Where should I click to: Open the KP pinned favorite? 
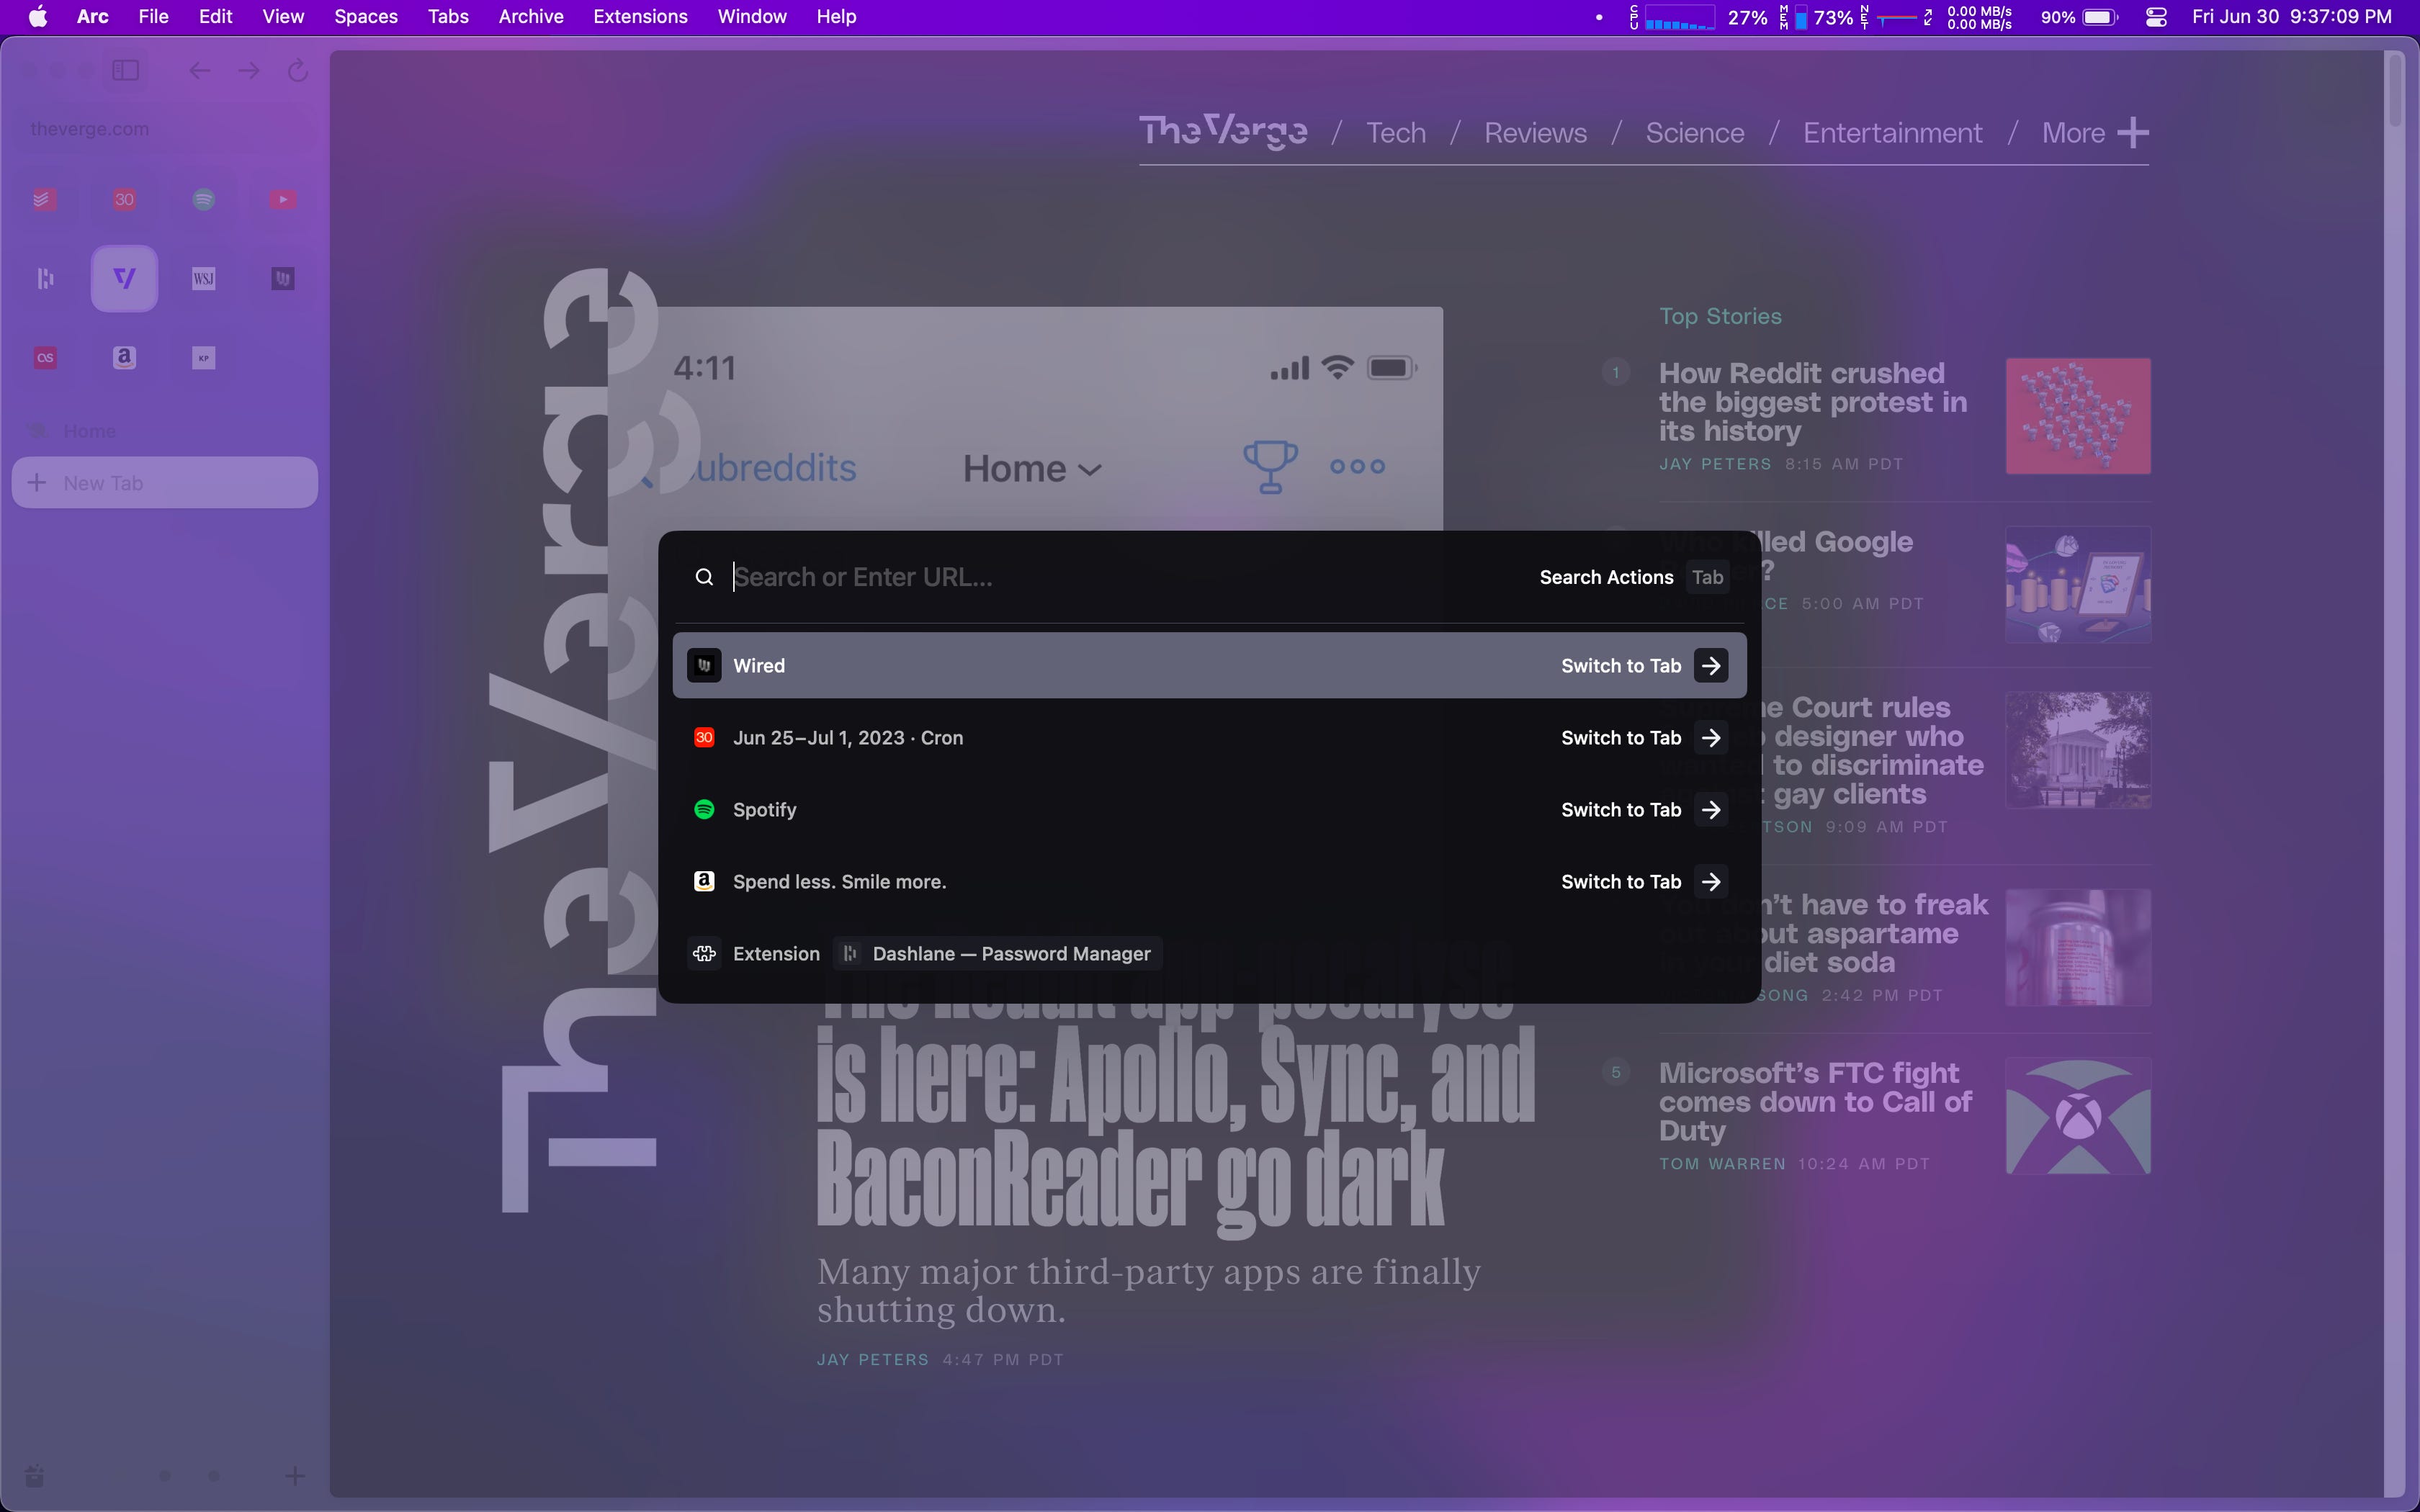204,357
